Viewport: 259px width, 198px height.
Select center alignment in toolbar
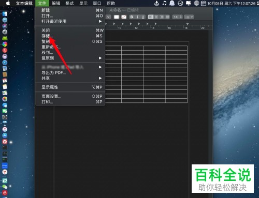pos(156,17)
